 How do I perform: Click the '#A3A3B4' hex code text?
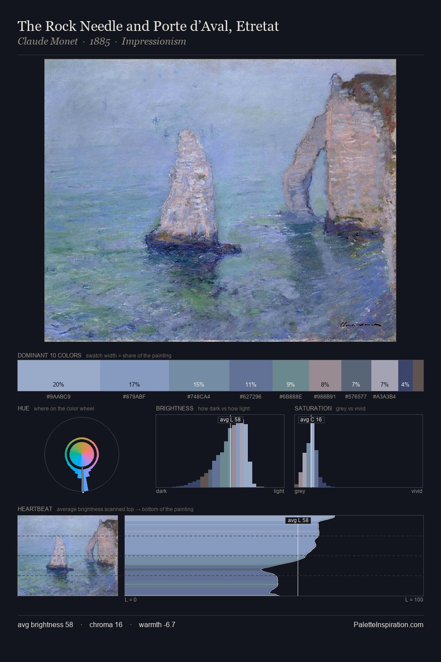pos(385,397)
